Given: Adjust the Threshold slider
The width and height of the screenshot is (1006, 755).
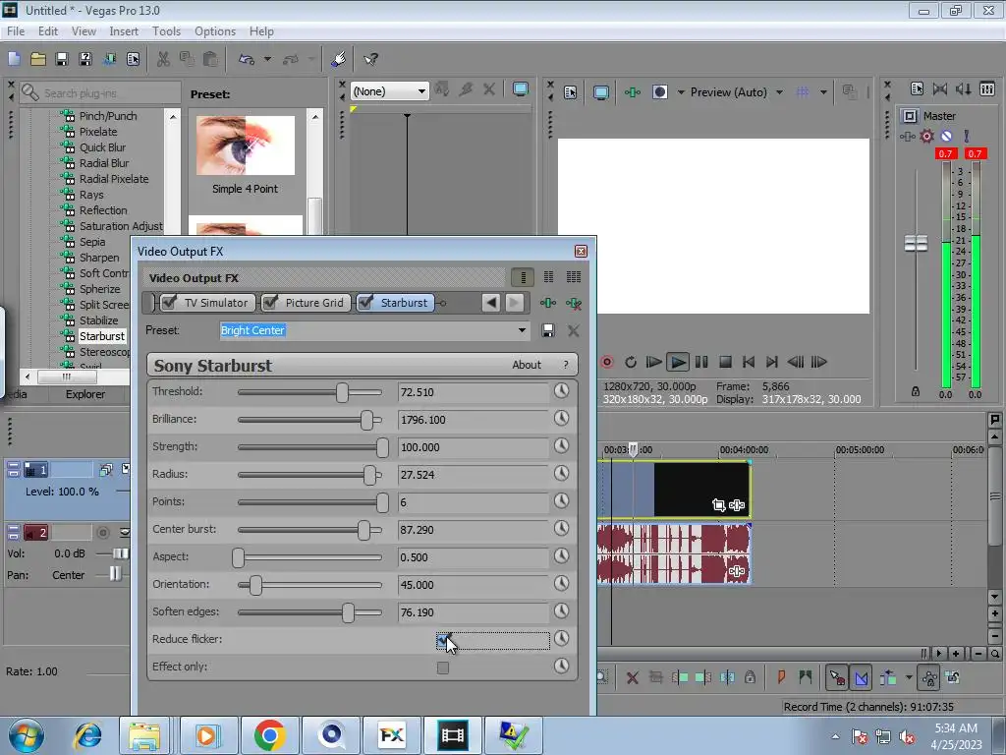Looking at the screenshot, I should pyautogui.click(x=342, y=392).
